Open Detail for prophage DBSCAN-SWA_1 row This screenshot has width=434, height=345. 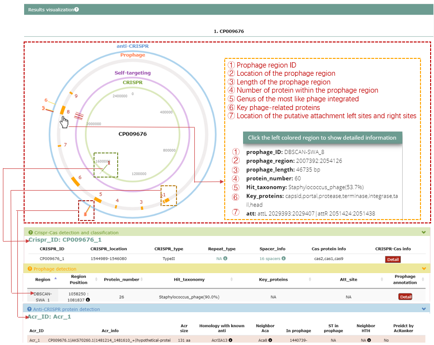point(406,297)
